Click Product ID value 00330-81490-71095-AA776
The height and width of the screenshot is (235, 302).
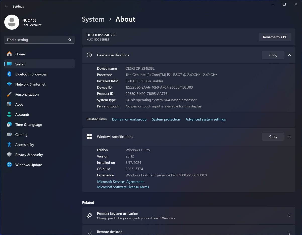[146, 94]
